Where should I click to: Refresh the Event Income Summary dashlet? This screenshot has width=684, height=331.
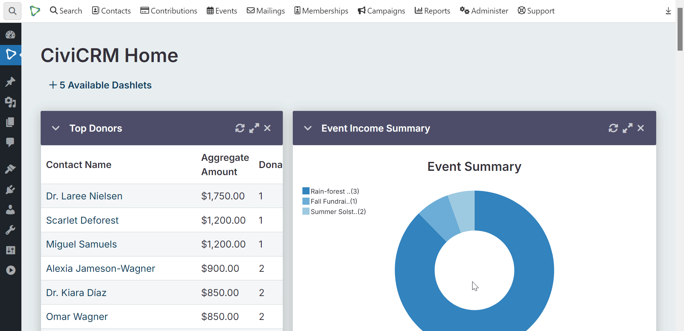pos(613,128)
